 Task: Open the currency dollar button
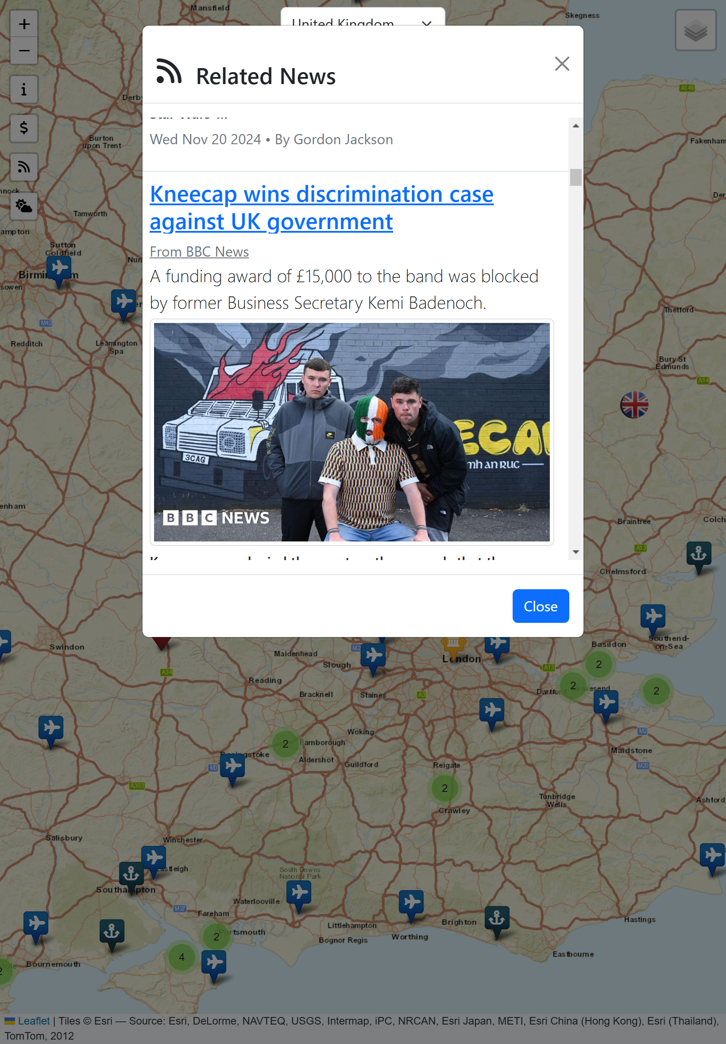[24, 128]
